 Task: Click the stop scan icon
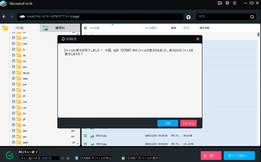click(68, 158)
